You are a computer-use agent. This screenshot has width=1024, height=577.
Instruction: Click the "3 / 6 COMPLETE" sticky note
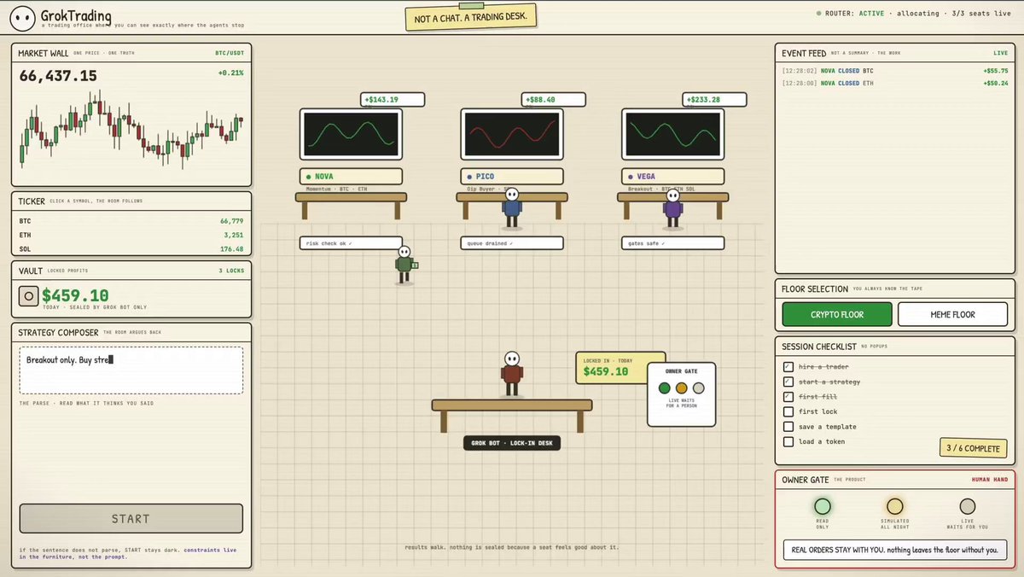(972, 448)
